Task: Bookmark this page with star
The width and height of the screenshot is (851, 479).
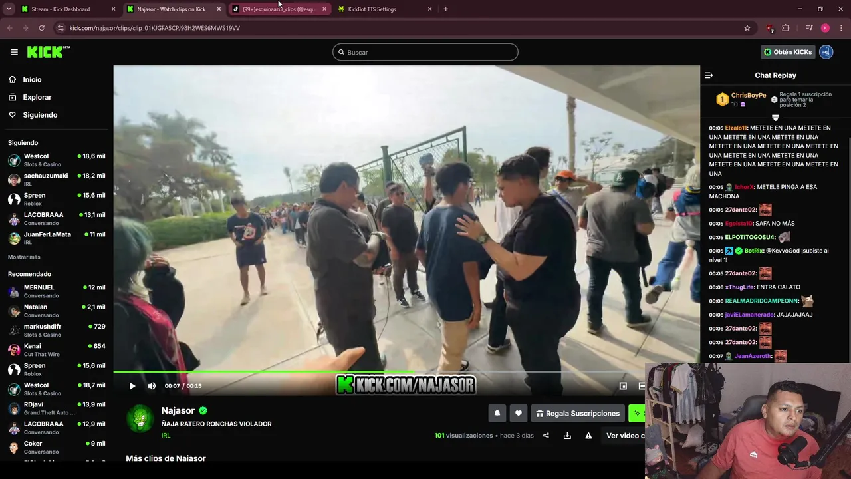Action: (x=747, y=28)
